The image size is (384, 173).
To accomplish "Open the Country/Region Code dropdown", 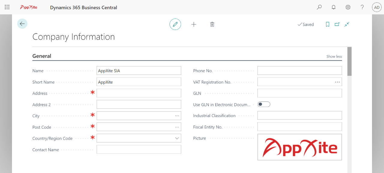I will 177,138.
